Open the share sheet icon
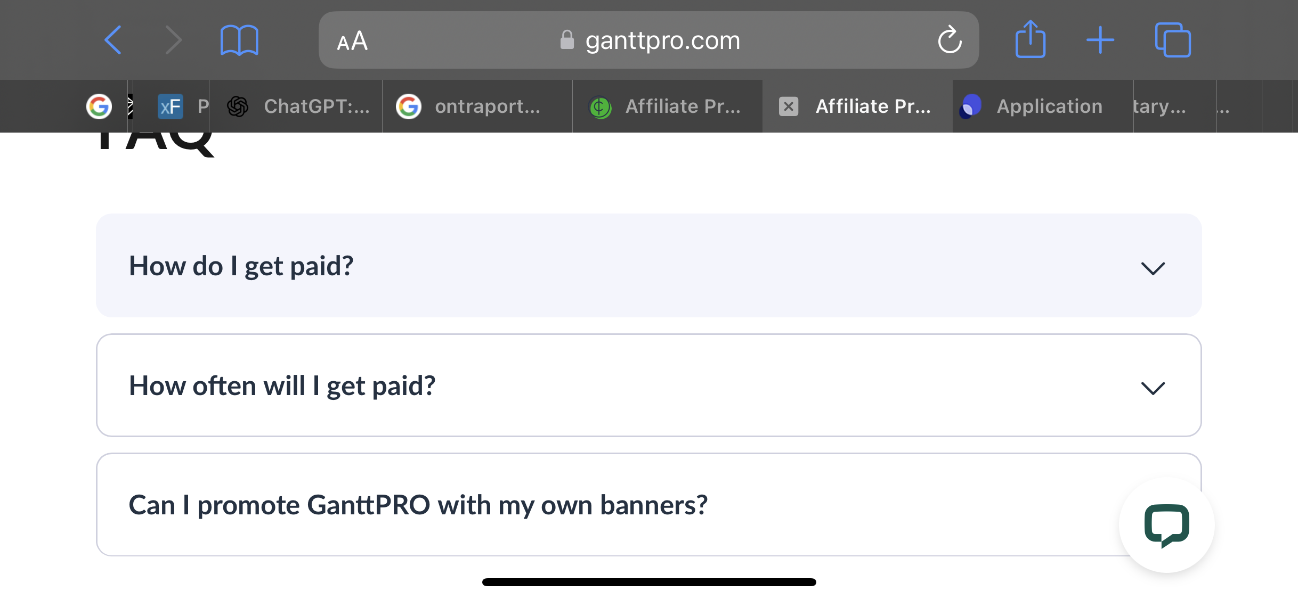 [x=1031, y=39]
